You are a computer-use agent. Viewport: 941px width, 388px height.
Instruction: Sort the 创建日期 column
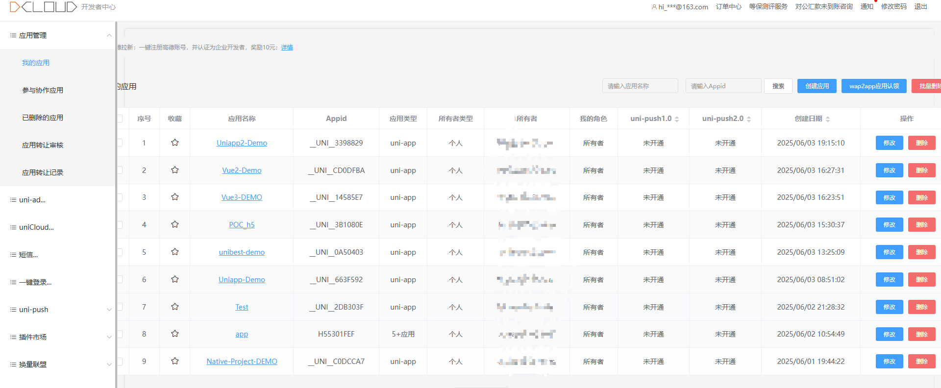(828, 119)
